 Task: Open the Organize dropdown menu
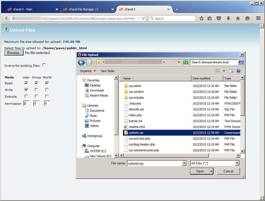pos(87,71)
